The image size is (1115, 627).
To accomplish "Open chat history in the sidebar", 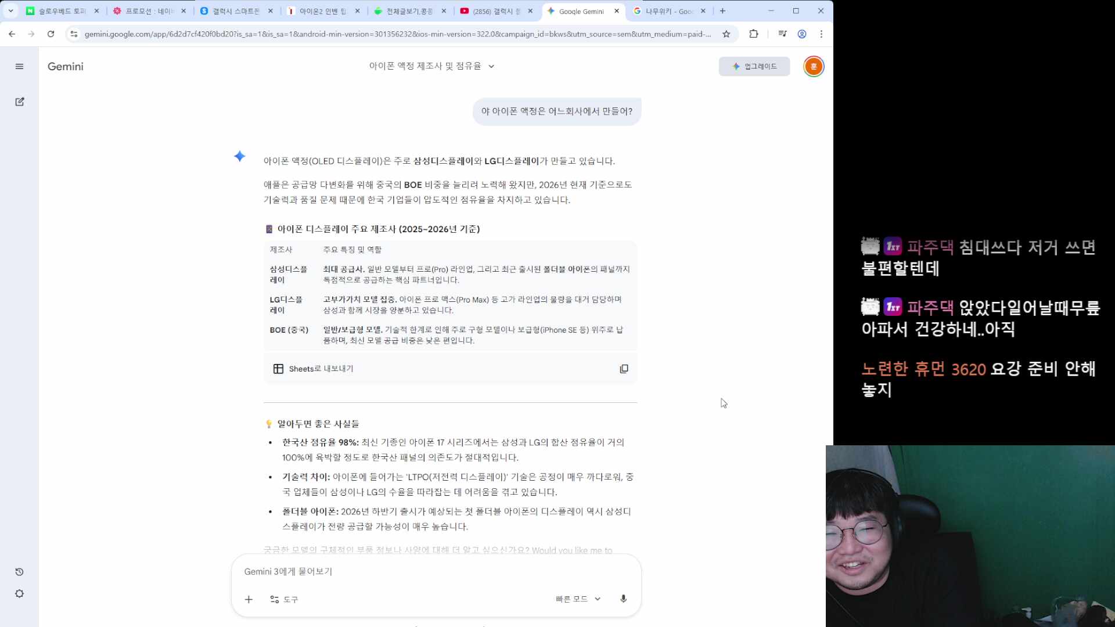I will (19, 572).
